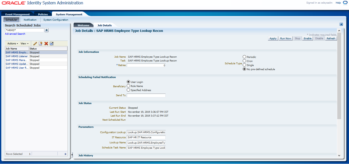Click the create new job icon
Image resolution: width=349 pixels, height=164 pixels.
coord(40,44)
